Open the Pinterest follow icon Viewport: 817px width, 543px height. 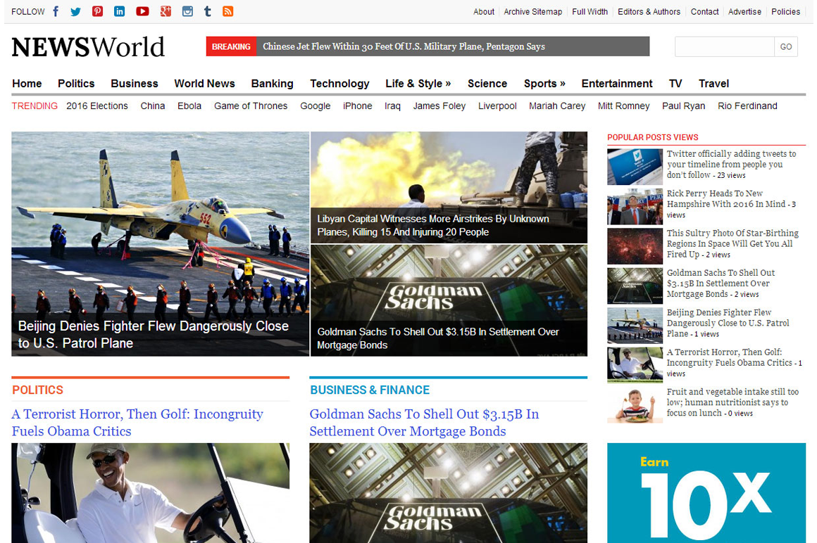click(x=97, y=11)
